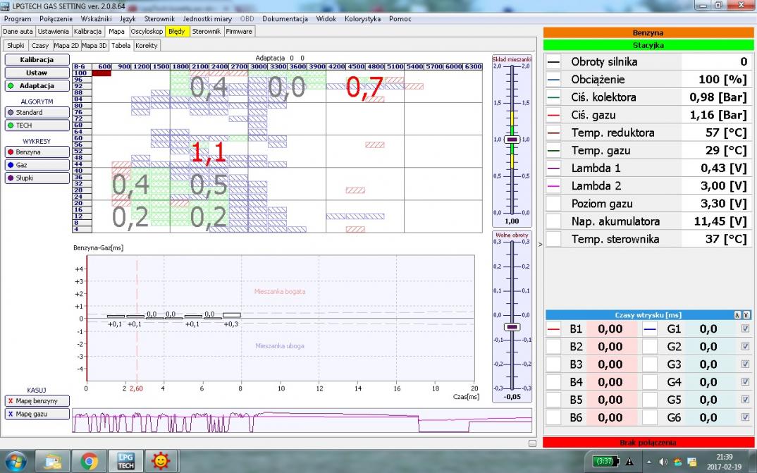757x473 pixels.
Task: Toggle the Adaptacja button
Action: pos(37,86)
